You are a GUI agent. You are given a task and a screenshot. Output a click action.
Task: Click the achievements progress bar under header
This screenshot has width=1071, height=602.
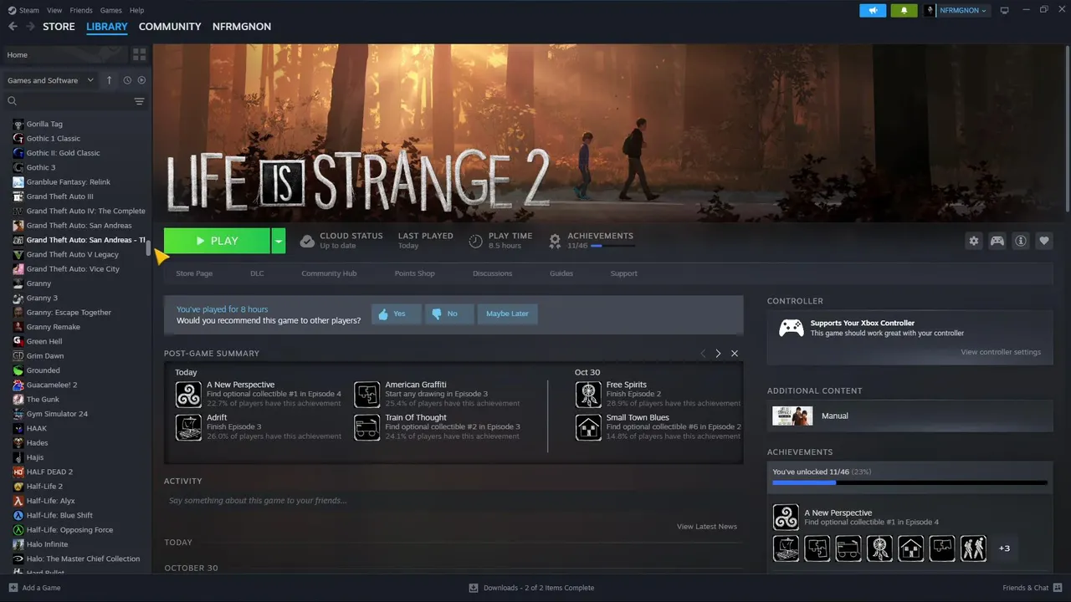pyautogui.click(x=612, y=246)
